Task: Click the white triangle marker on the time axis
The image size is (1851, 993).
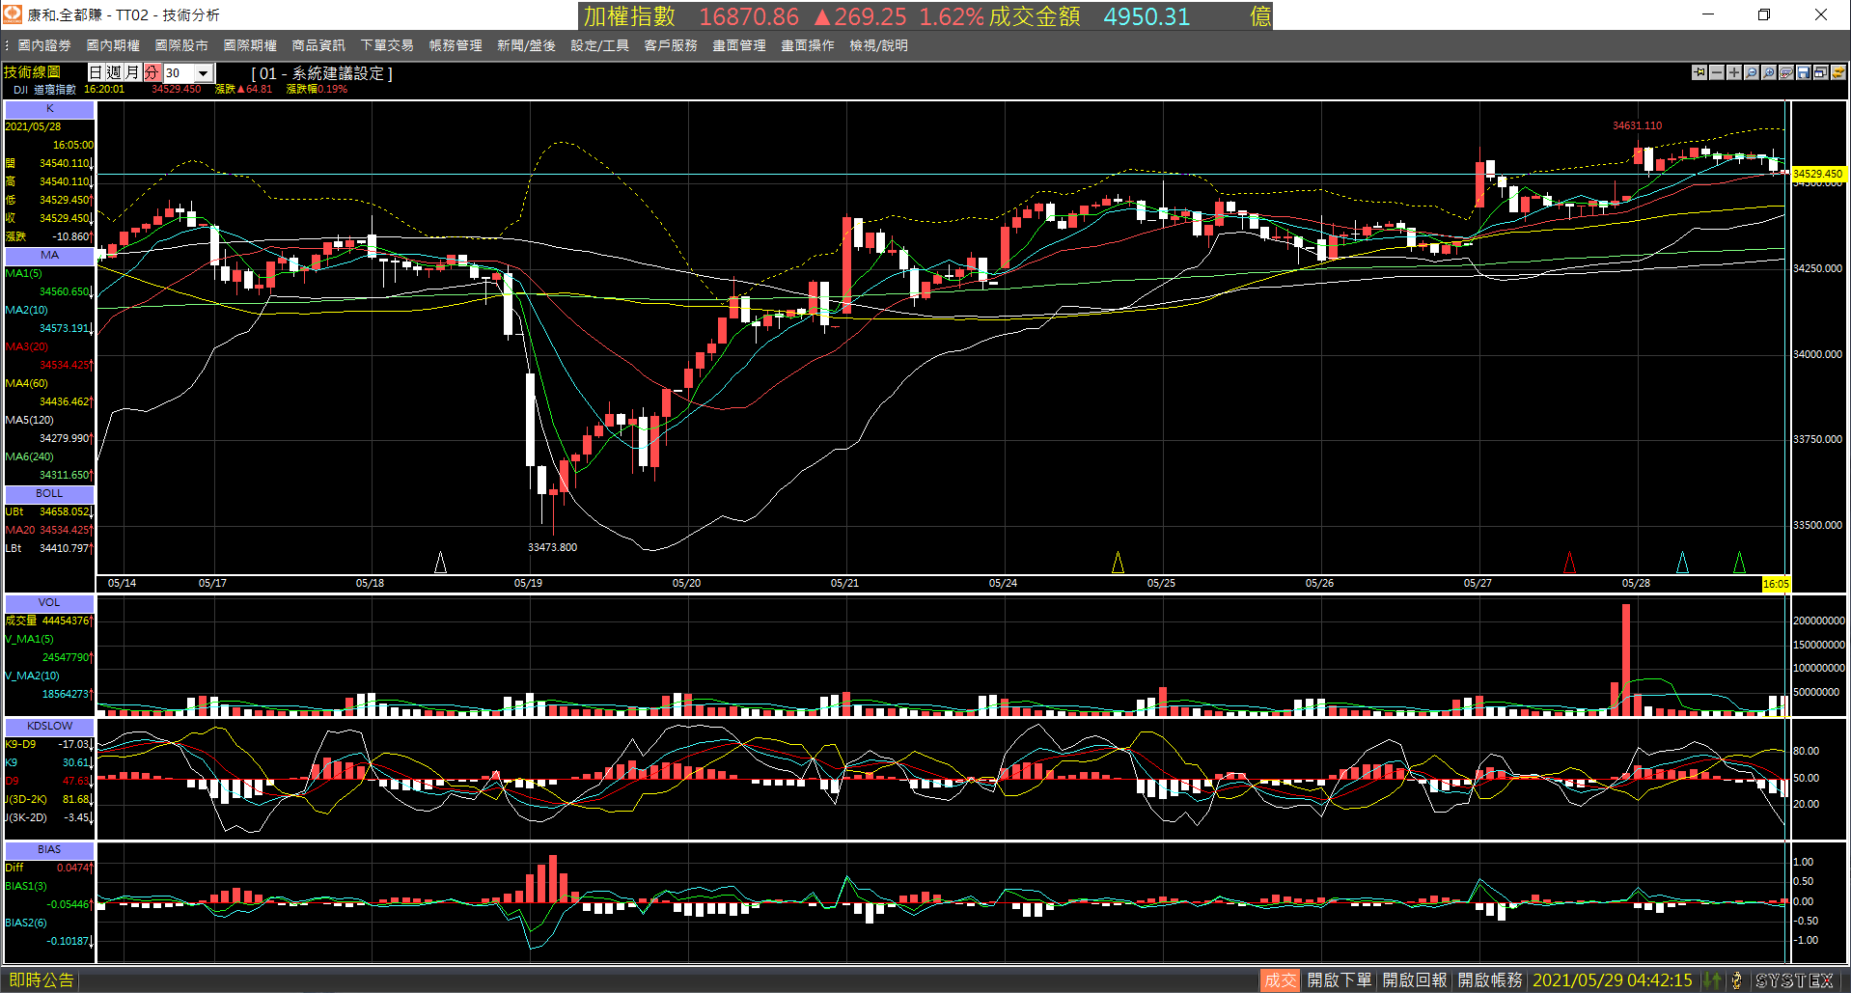Action: 441,562
